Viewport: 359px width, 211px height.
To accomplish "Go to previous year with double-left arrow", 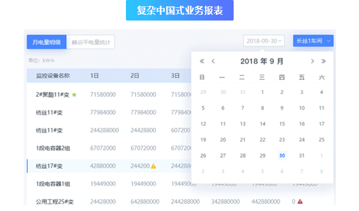I will pos(202,61).
